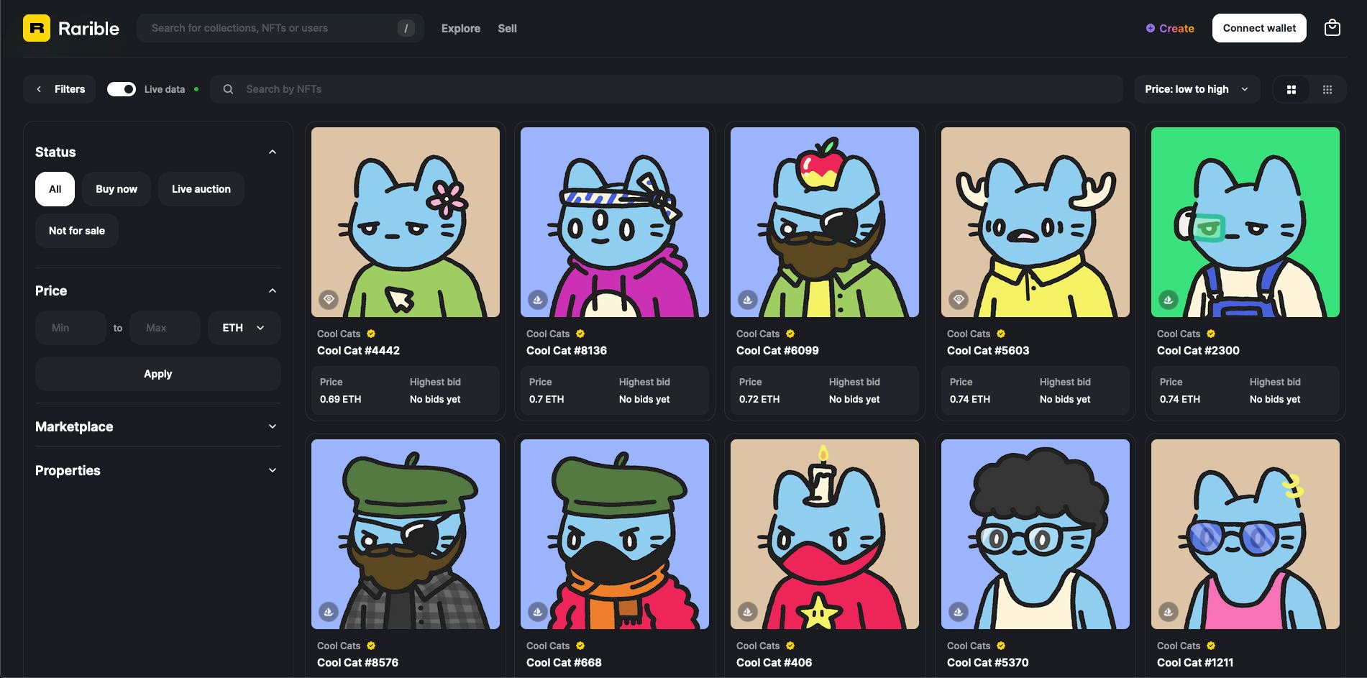This screenshot has height=678, width=1367.
Task: Filter status by Live auction
Action: 201,189
